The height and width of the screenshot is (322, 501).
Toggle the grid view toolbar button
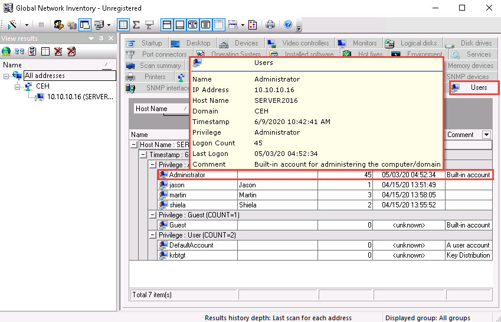123,25
